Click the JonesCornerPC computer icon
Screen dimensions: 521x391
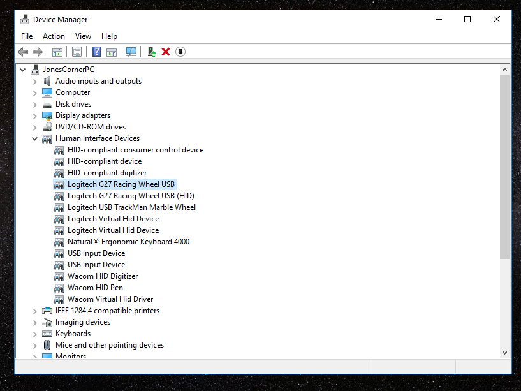click(35, 70)
